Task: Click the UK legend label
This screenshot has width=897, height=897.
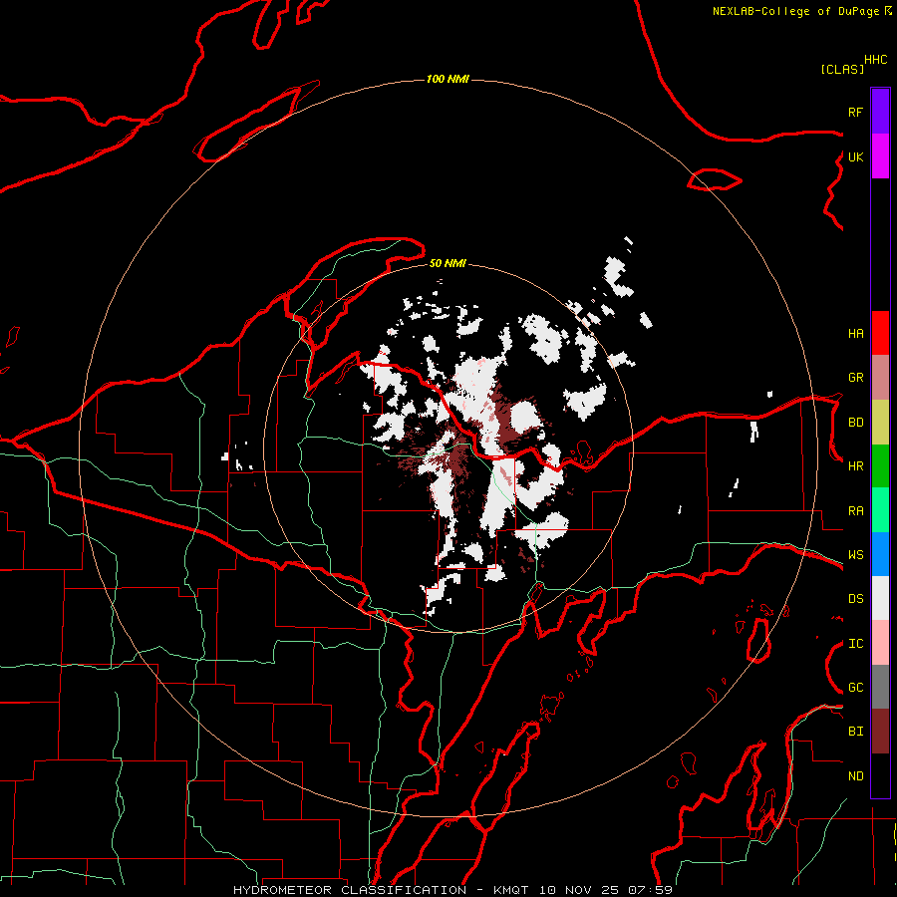Action: tap(855, 156)
